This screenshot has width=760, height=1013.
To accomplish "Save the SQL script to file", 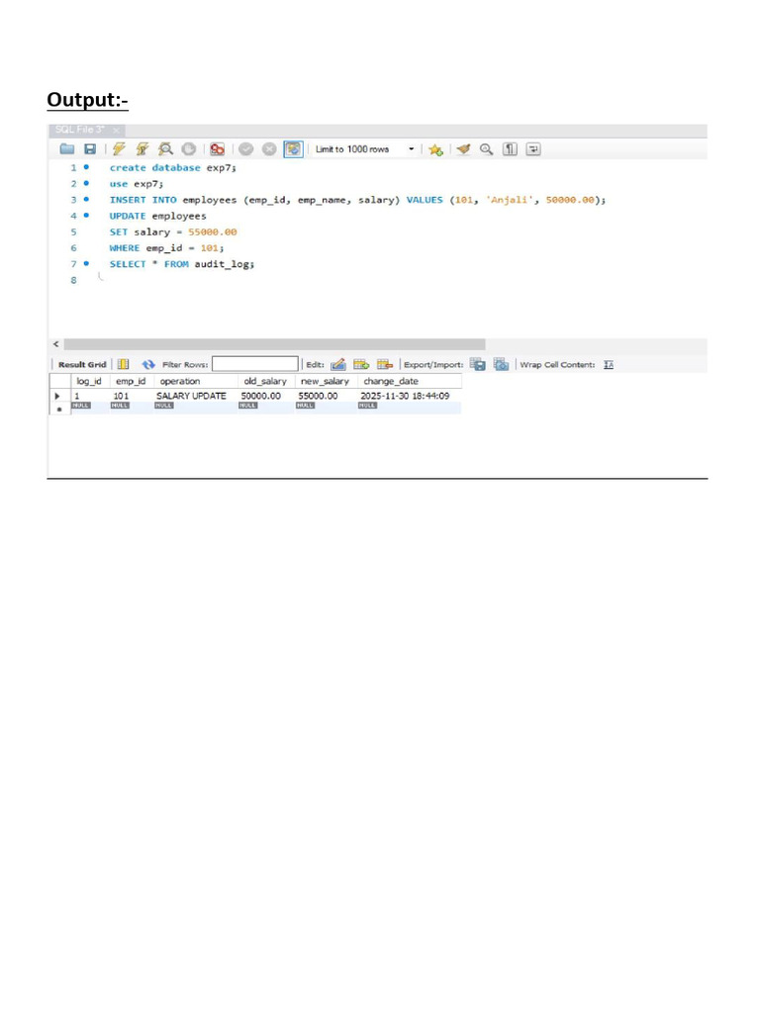I will [90, 149].
